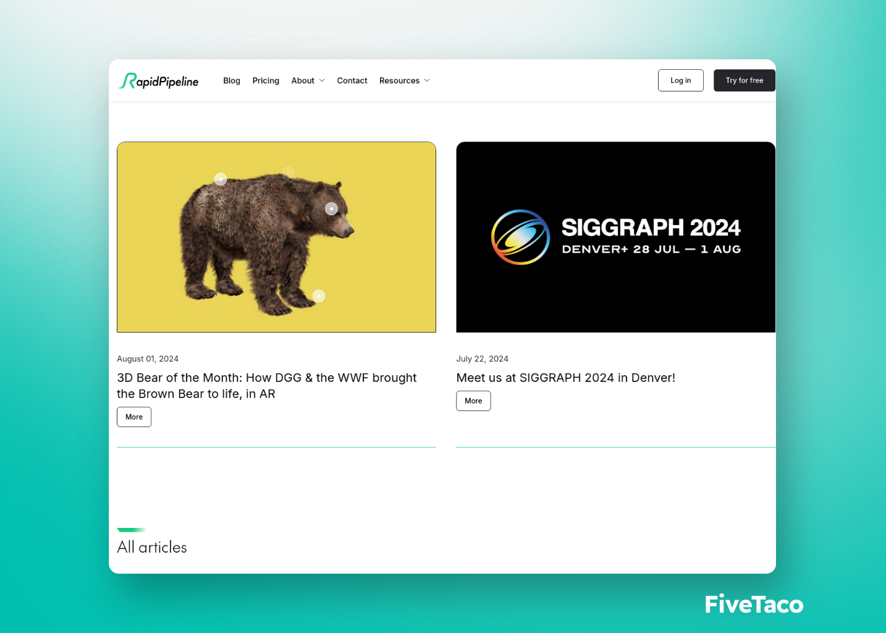This screenshot has height=633, width=886.
Task: Click the August 01, 2024 date text
Action: 148,359
